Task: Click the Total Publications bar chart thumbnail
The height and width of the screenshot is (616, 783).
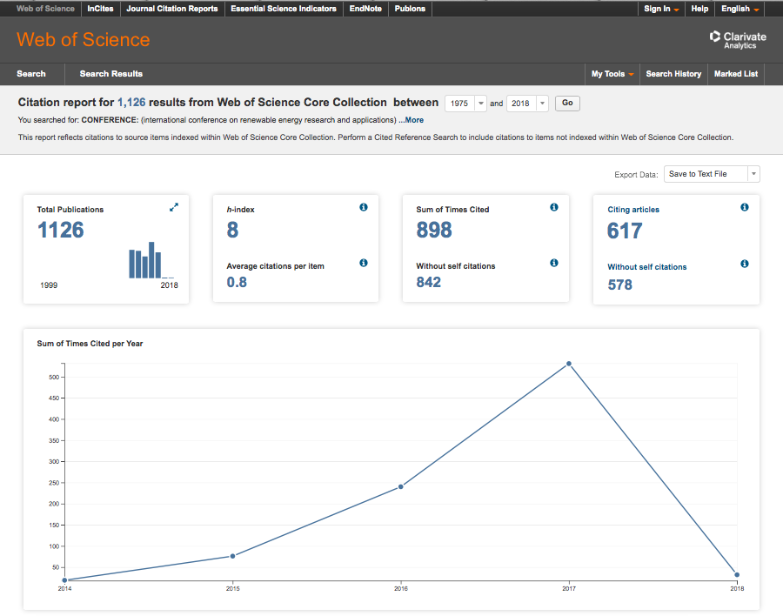Action: pyautogui.click(x=151, y=260)
